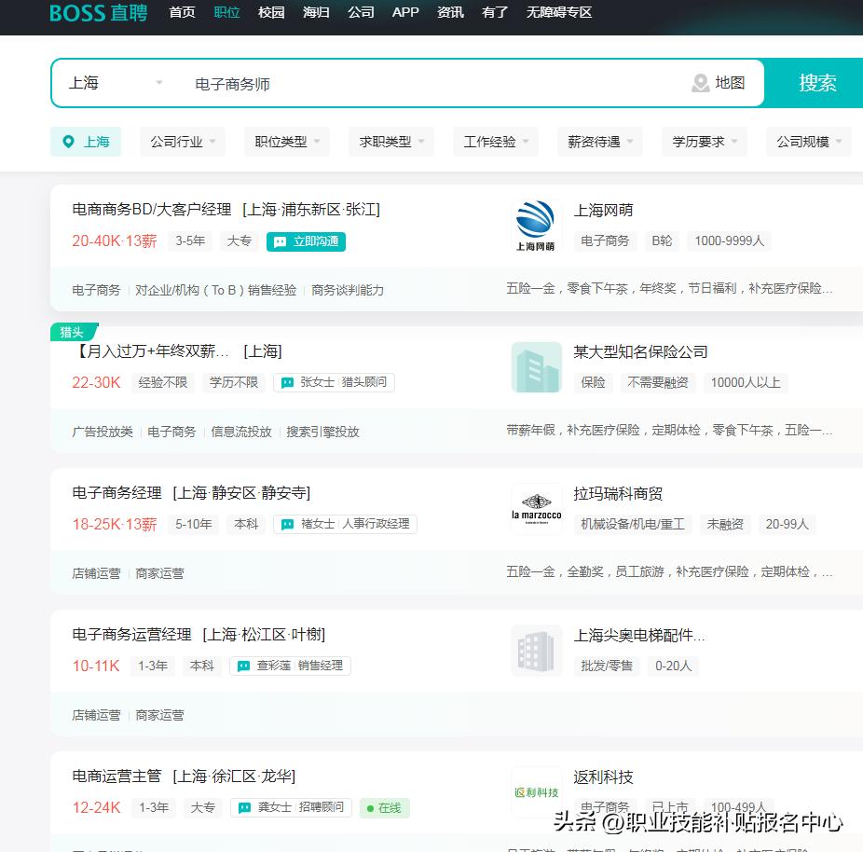
Task: Click the chat icon beside 张女士 猎头顾问
Action: coord(287,382)
